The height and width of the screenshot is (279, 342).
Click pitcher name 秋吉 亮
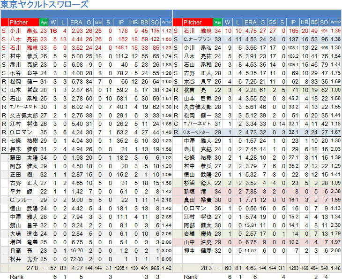pyautogui.click(x=195, y=90)
